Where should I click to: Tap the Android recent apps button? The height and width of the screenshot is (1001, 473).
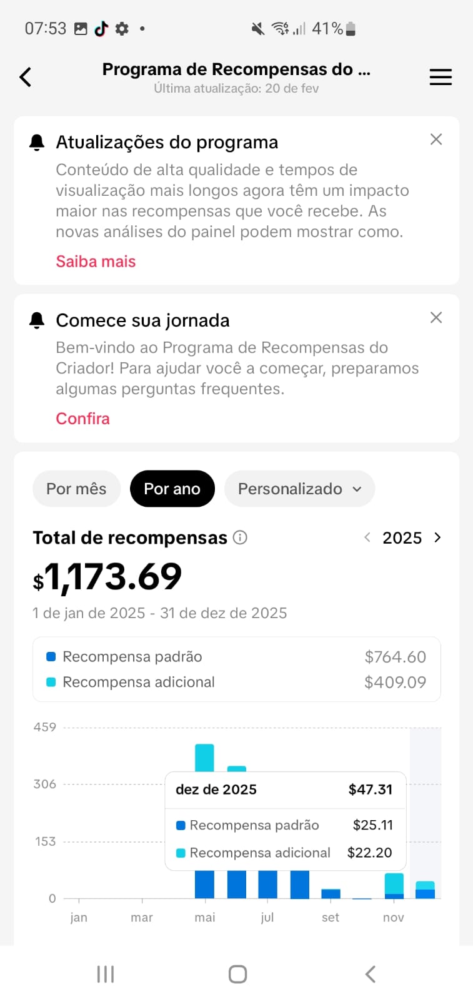pos(106,973)
